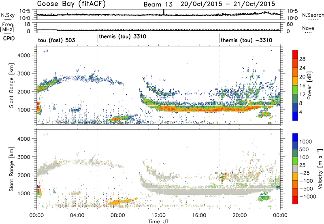Click the 'themis (tau) 3310' CPID label
Screen dimensions: 324x224
123,36
